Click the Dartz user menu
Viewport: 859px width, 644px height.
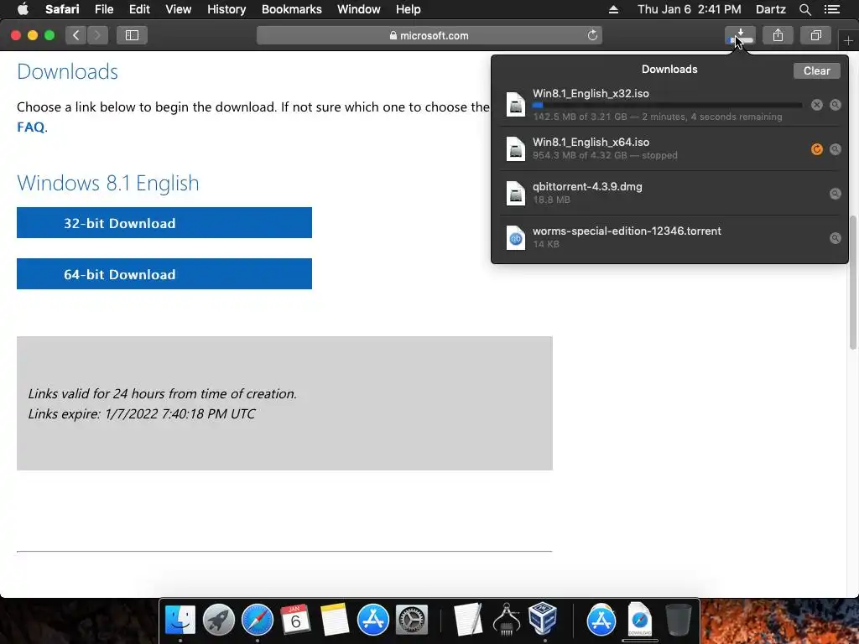click(770, 9)
